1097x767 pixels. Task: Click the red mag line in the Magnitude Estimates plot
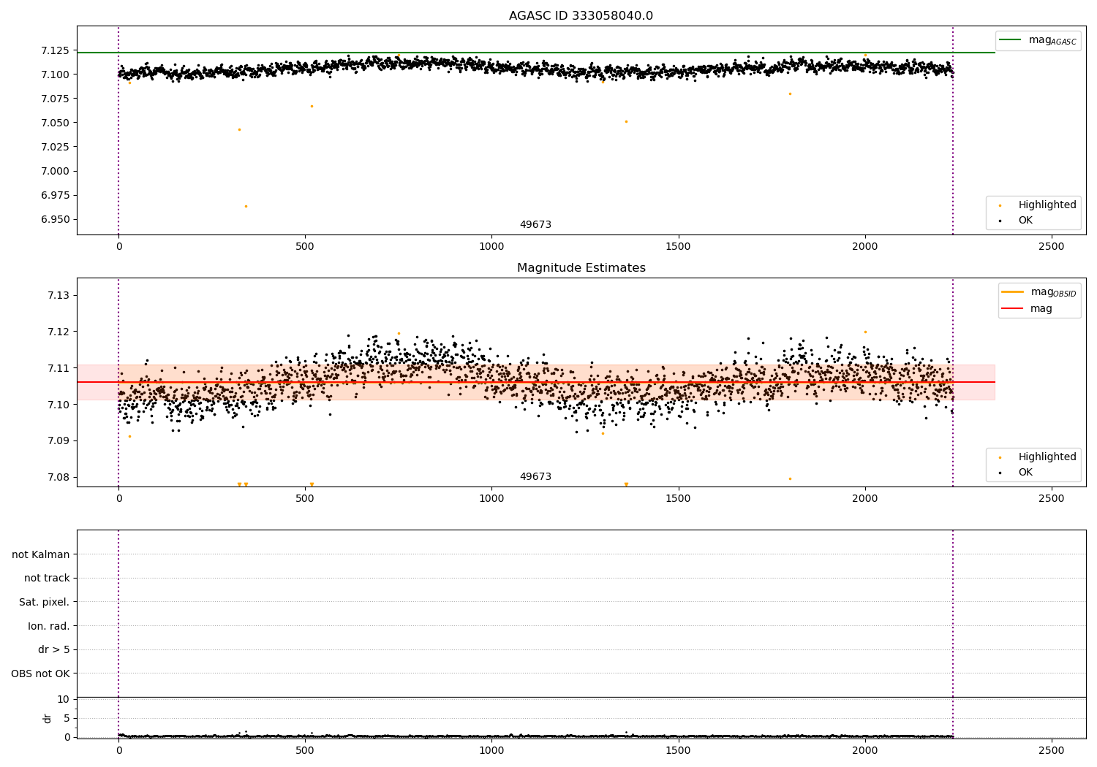[535, 382]
